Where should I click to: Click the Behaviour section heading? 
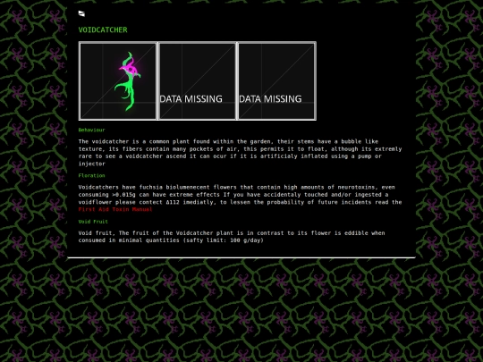pyautogui.click(x=91, y=130)
